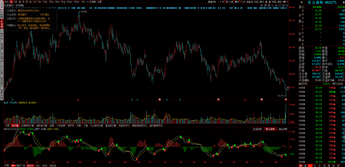Viewport: 345px width, 167px height.
Task: Select the 金额 amount tab
Action: pyautogui.click(x=52, y=126)
